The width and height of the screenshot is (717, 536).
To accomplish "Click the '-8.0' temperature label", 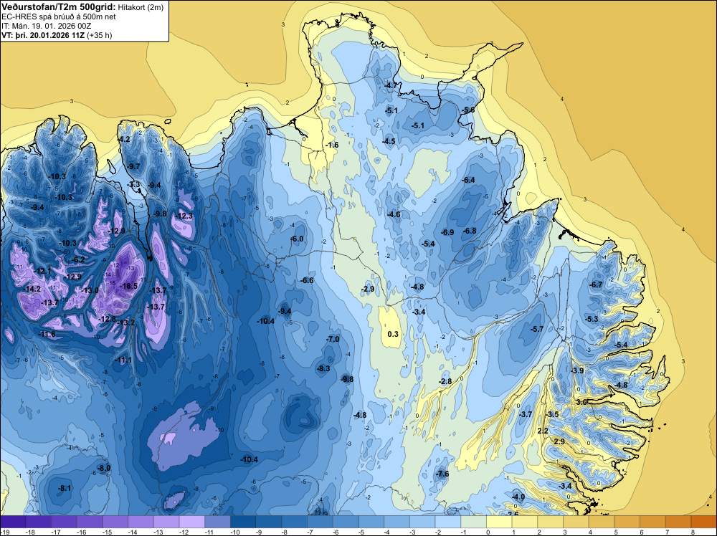I will tap(104, 468).
